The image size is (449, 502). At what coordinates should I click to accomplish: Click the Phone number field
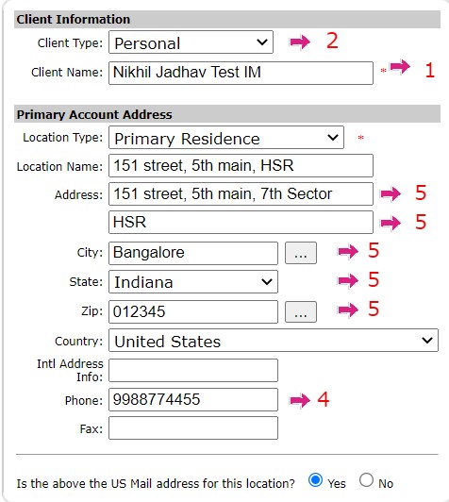[x=193, y=400]
